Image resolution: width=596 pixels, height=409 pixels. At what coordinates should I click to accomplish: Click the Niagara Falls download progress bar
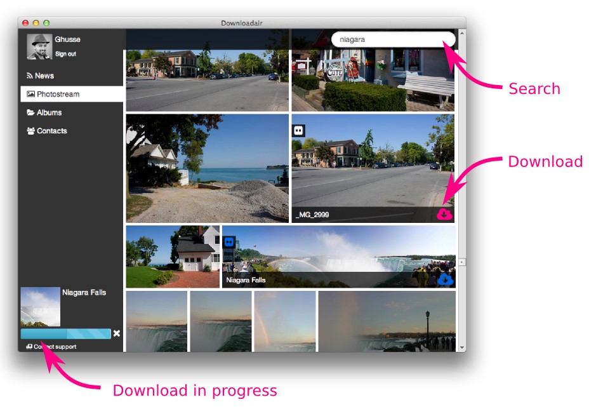coord(65,333)
